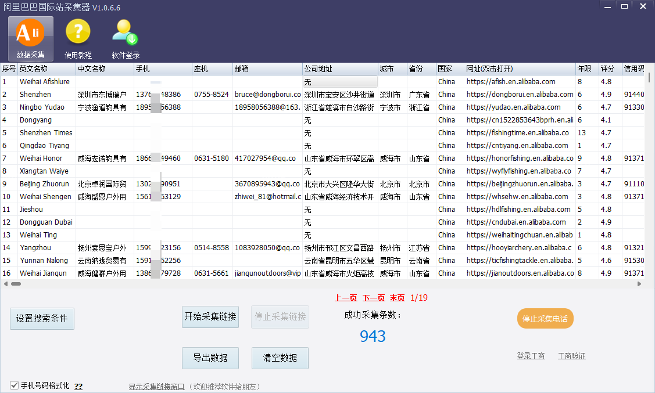Image resolution: width=655 pixels, height=393 pixels.
Task: Select the URL https://yudao.en.alibaba.com
Action: pyautogui.click(x=520, y=107)
